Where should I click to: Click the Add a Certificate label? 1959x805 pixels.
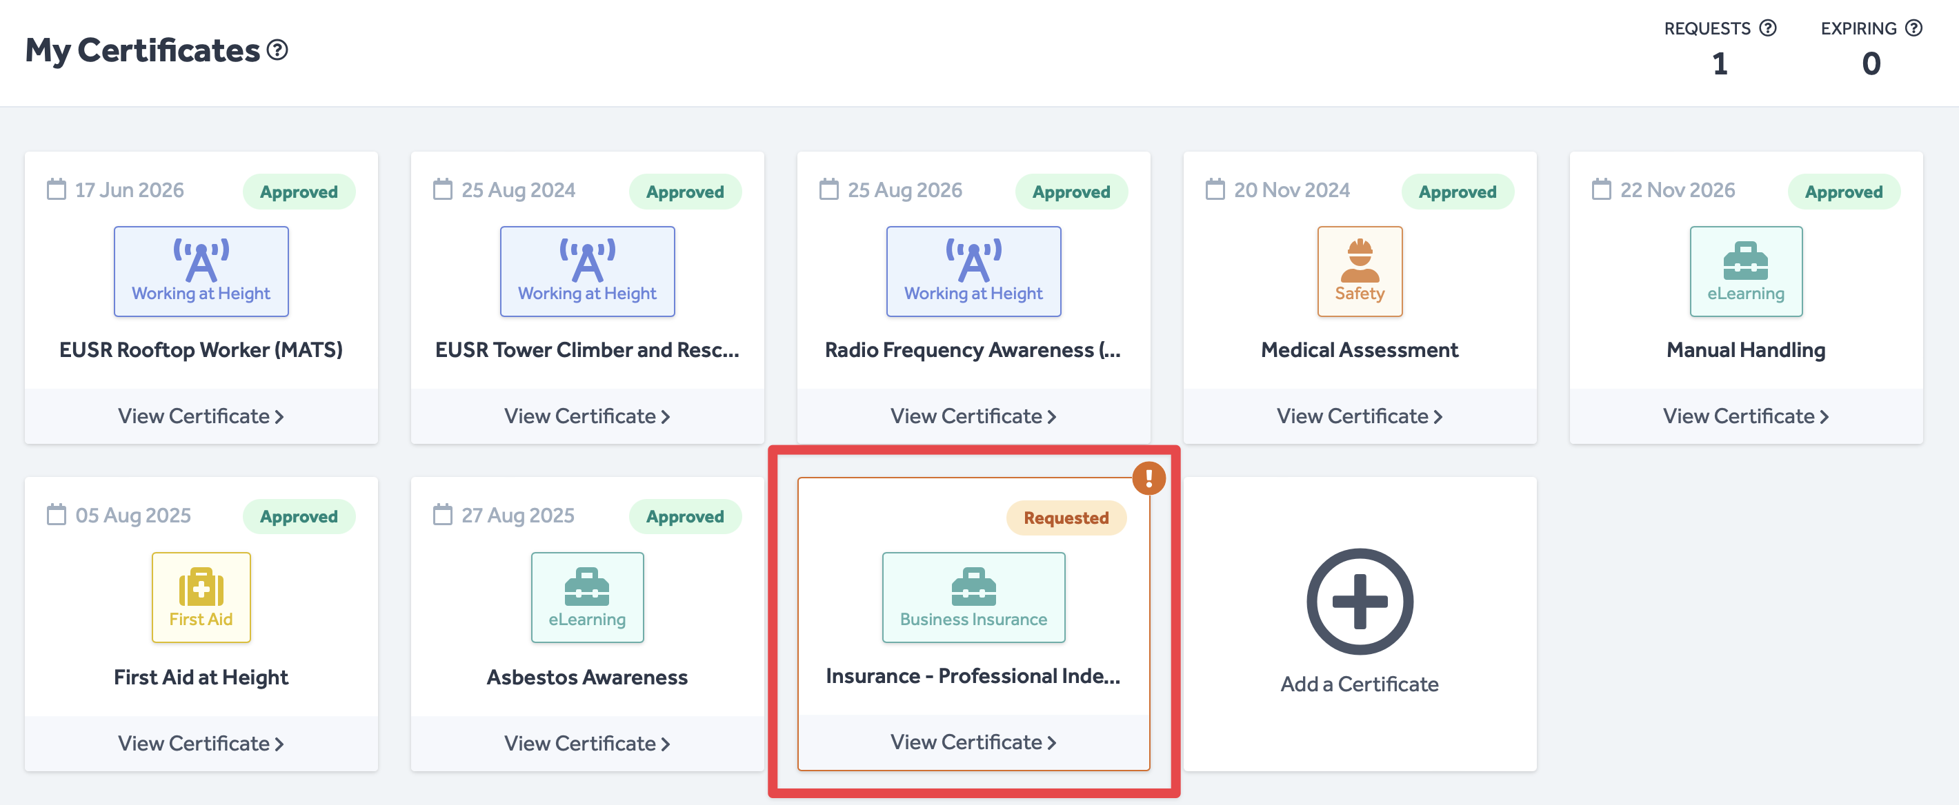point(1359,684)
